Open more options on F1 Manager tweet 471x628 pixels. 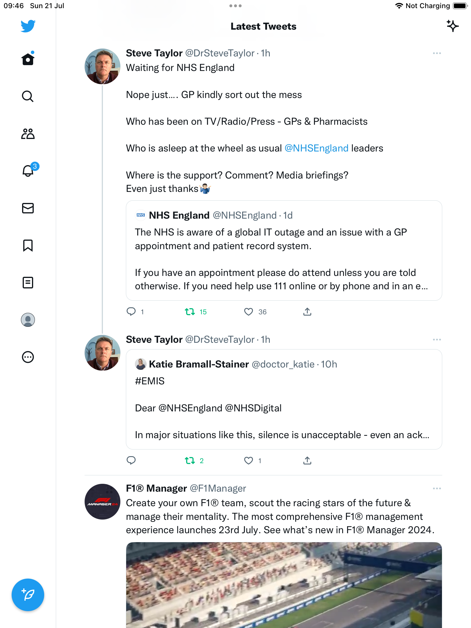click(x=437, y=488)
